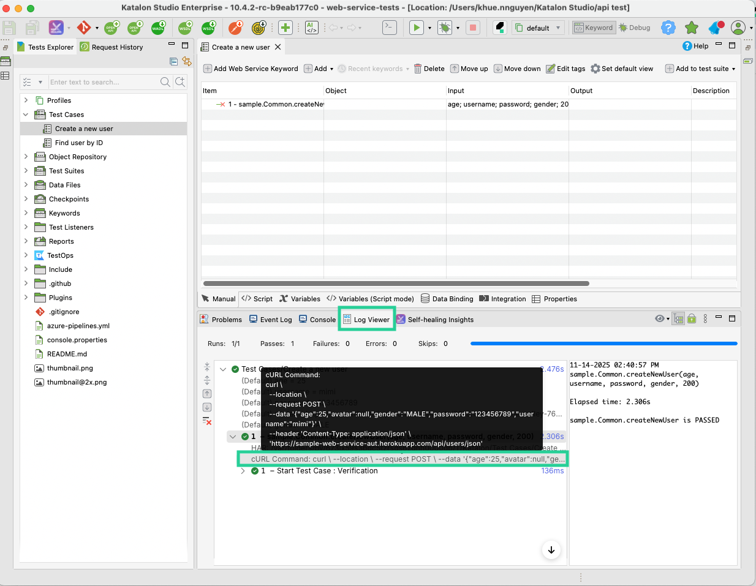Toggle the scroll lock icon in Log Viewer

tap(692, 318)
